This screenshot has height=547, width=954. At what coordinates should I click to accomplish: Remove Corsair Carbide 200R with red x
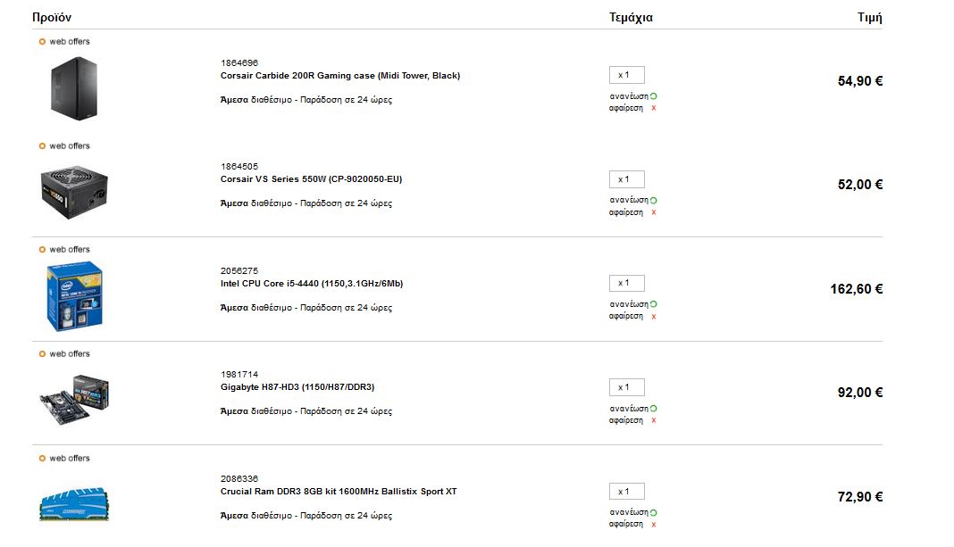654,108
